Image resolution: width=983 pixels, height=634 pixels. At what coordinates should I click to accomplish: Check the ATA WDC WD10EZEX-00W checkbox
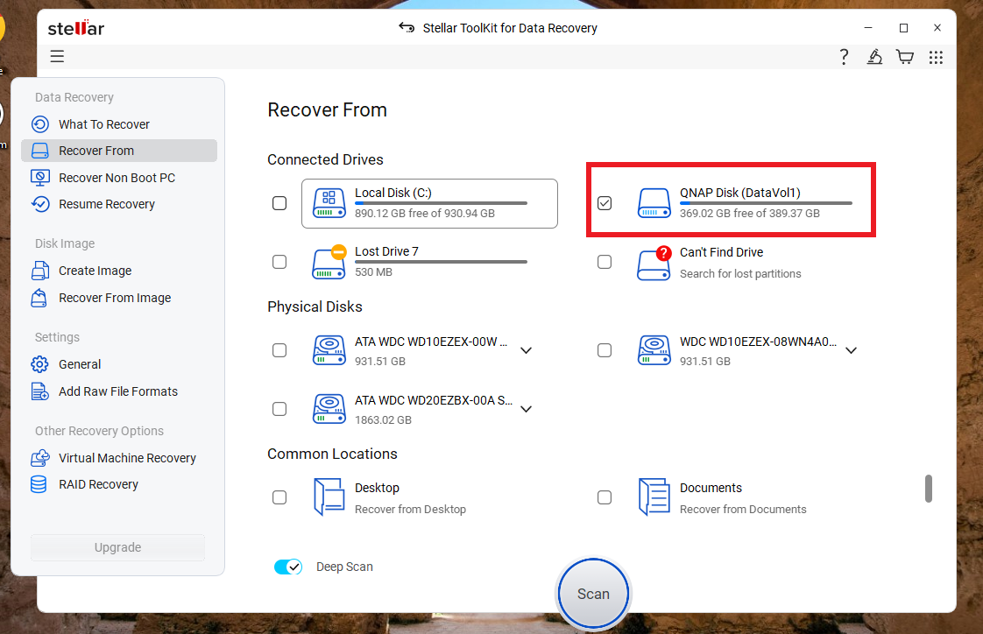point(279,350)
